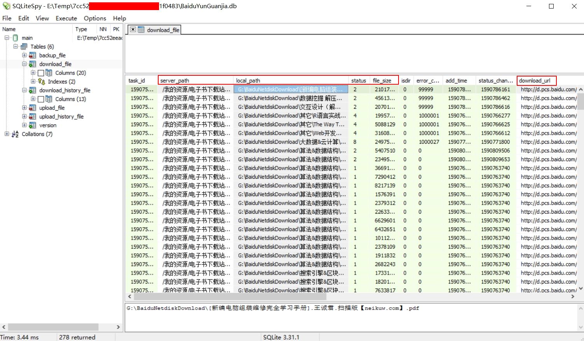Expand the backup_file table node
The width and height of the screenshot is (584, 341).
point(24,55)
